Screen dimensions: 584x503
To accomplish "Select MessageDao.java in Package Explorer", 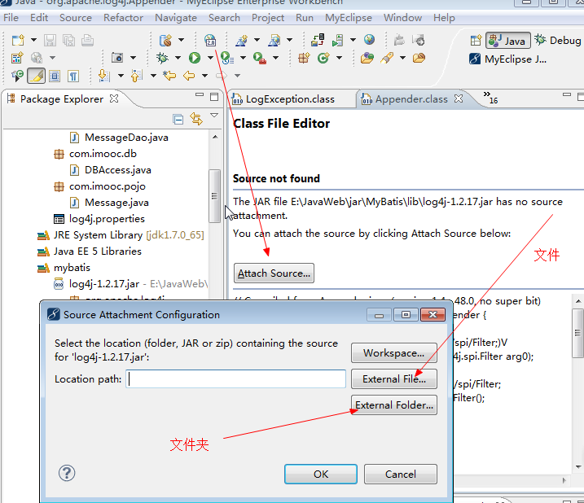I will 126,138.
